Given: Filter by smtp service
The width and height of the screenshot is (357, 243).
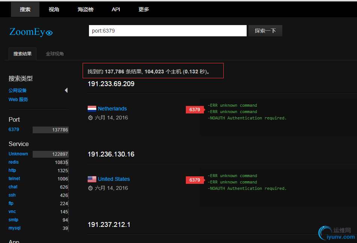Looking at the screenshot, I should tap(13, 220).
